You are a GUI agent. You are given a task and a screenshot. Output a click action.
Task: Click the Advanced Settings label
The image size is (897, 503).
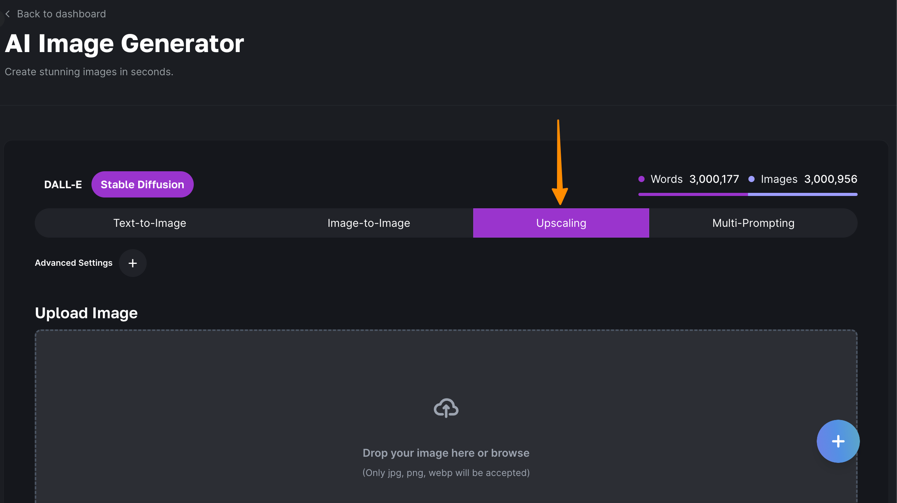[74, 263]
